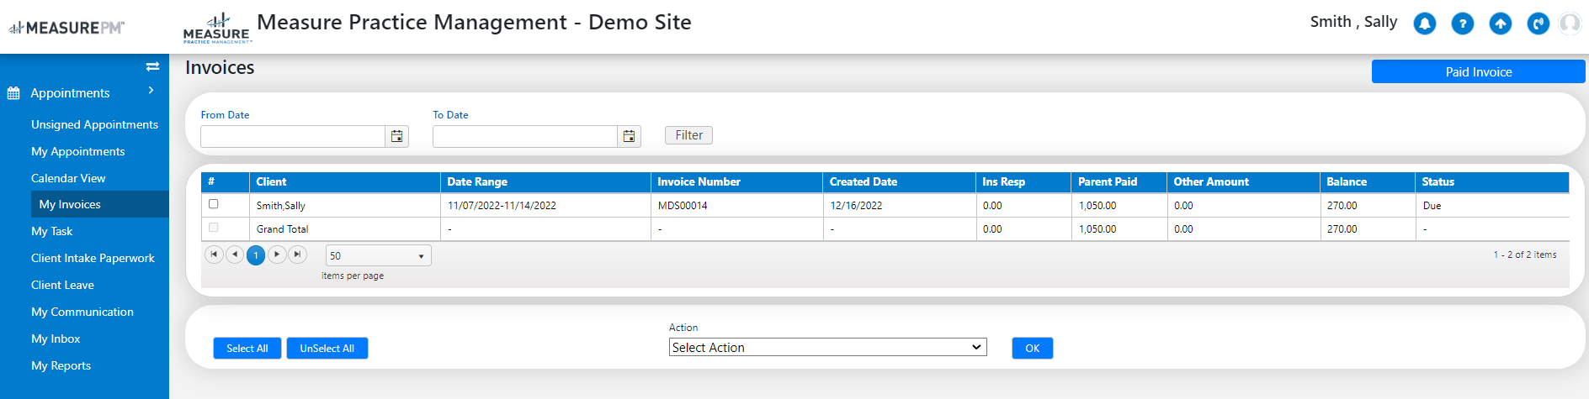Screen dimensions: 1589x399
Task: Open the help question mark icon
Action: tap(1463, 24)
